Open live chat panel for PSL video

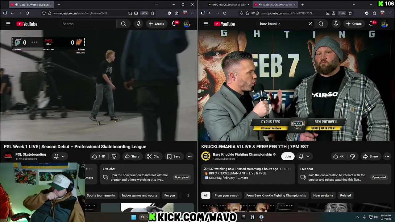181,177
